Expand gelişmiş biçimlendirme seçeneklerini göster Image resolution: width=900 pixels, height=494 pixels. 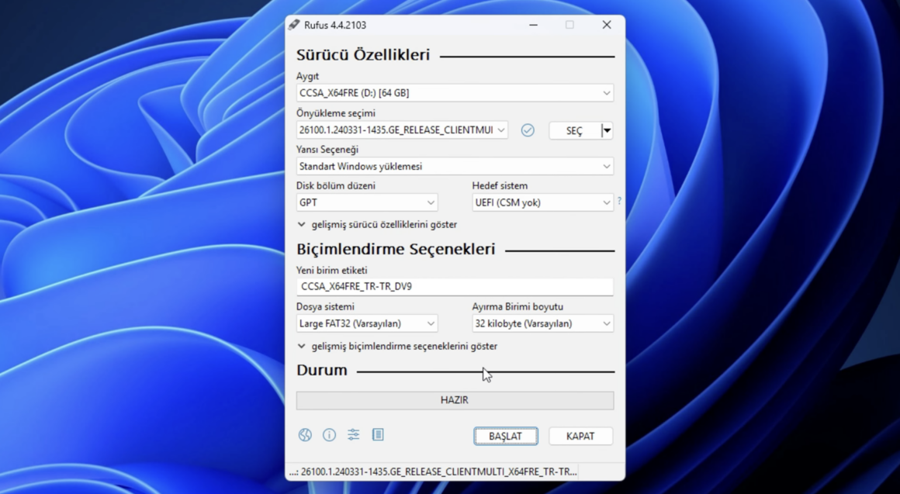pos(397,346)
